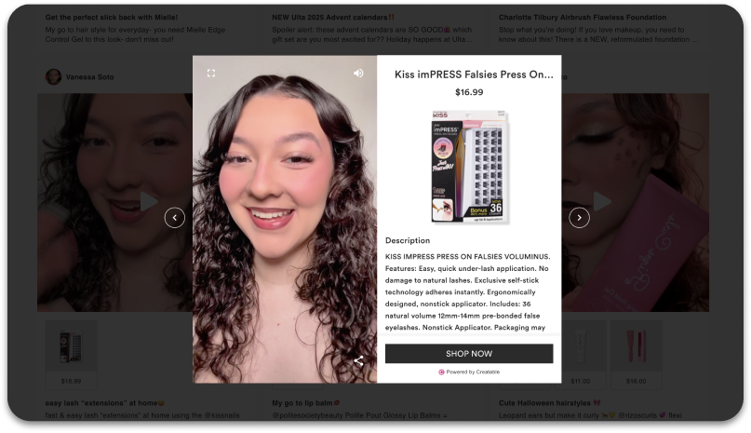The height and width of the screenshot is (433, 751).
Task: Select the $11.00 product thumbnail
Action: coord(580,355)
